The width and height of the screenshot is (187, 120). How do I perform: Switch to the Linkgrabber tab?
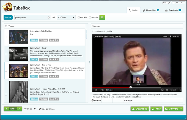pos(151,10)
